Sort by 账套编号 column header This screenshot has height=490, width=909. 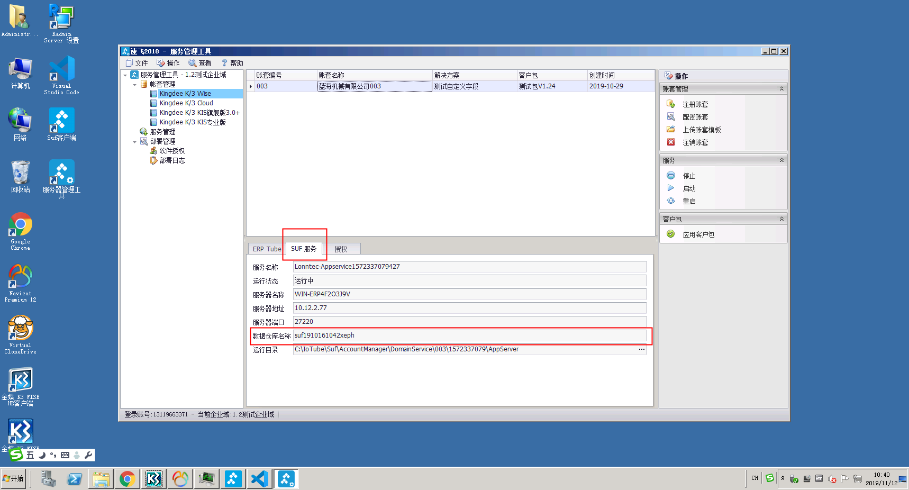(x=286, y=76)
